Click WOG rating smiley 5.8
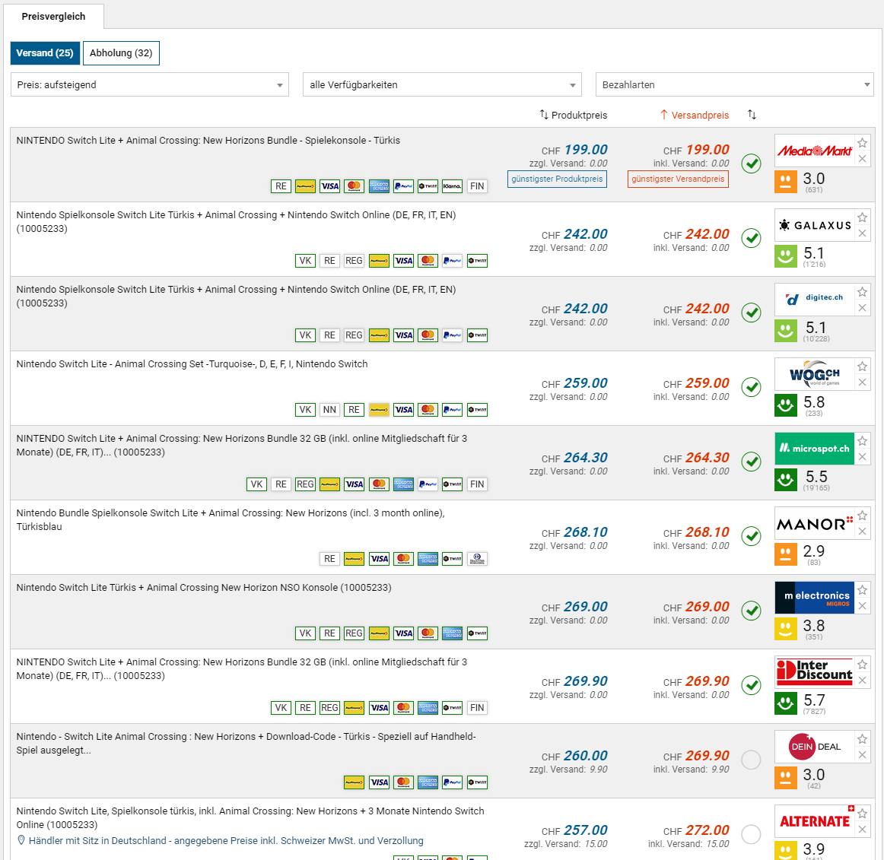The width and height of the screenshot is (884, 860). click(x=786, y=405)
